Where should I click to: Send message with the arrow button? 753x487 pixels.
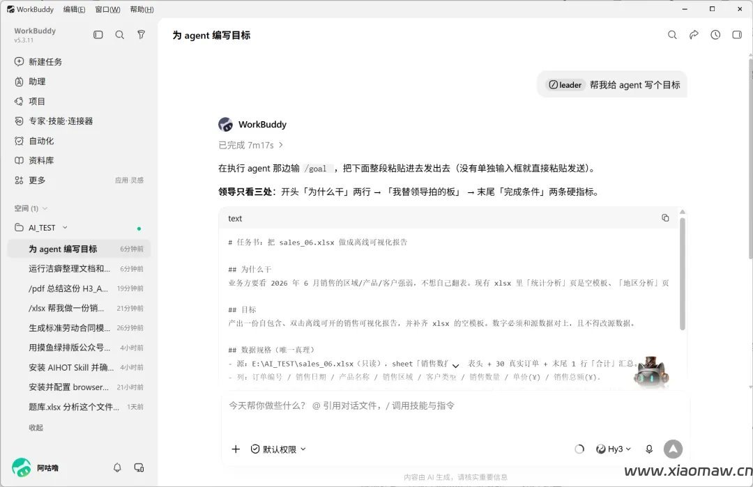click(x=674, y=449)
